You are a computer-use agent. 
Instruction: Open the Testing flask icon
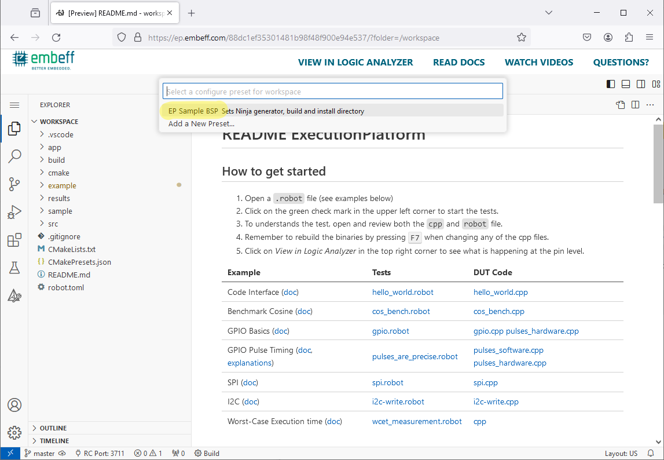(14, 268)
